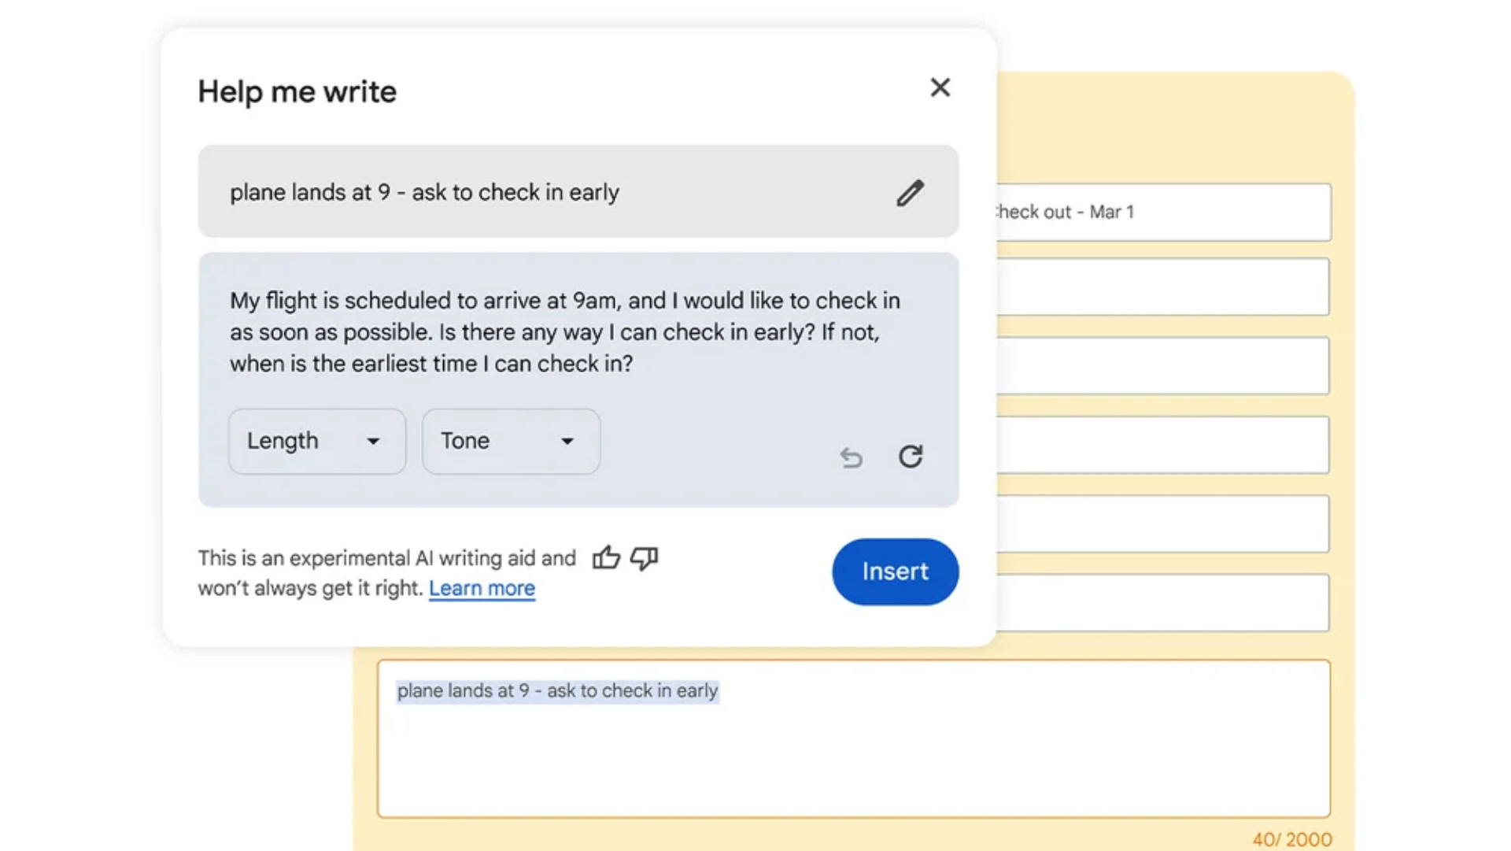
Task: Close the Help me write dialog
Action: pyautogui.click(x=940, y=87)
